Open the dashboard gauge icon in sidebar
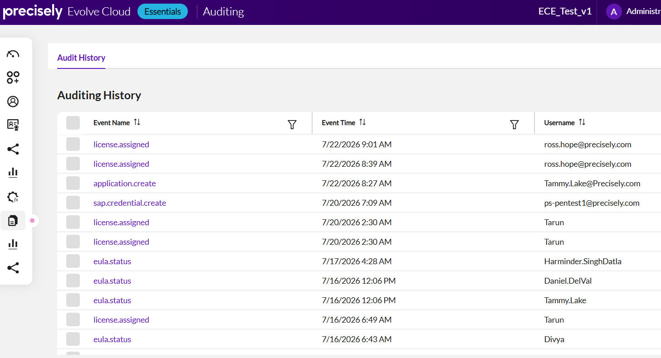This screenshot has width=661, height=358. [13, 54]
